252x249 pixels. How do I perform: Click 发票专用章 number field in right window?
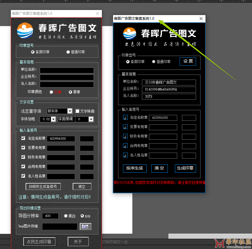[x=163, y=127]
